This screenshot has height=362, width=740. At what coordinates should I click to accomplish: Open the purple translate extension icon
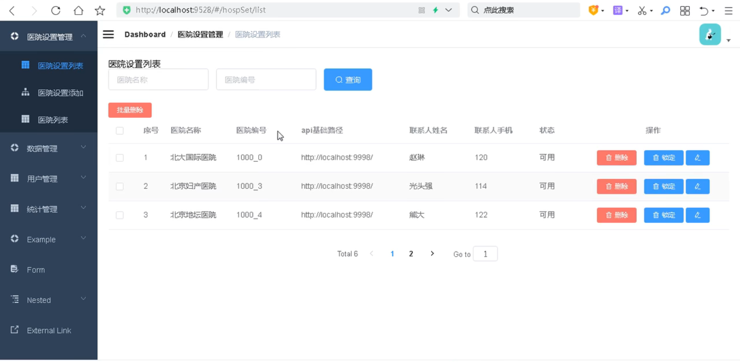click(x=618, y=10)
